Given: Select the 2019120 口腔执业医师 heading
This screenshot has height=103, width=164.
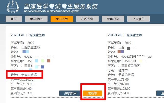Looking at the screenshot, I should [x=125, y=35].
